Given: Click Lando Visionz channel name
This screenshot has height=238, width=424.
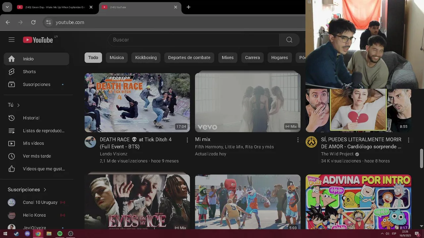Looking at the screenshot, I should click(x=114, y=154).
